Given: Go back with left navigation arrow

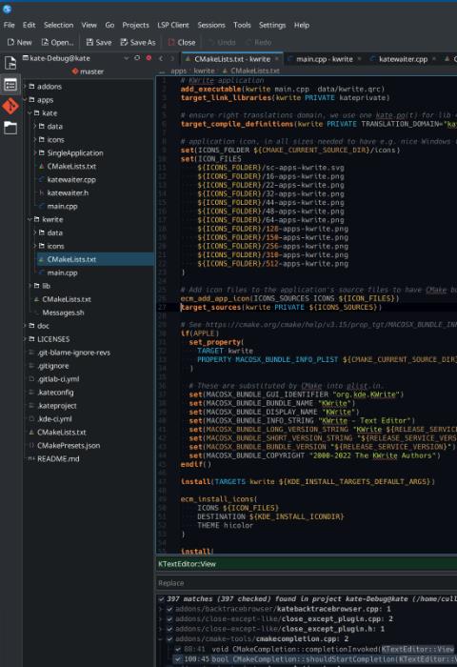Looking at the screenshot, I should coord(161,59).
